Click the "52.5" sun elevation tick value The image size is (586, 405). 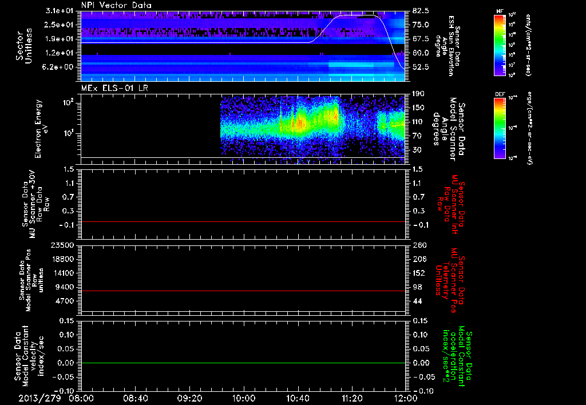[x=421, y=67]
